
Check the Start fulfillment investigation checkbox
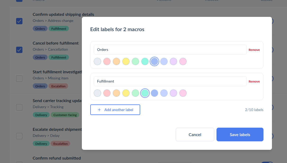tap(19, 79)
